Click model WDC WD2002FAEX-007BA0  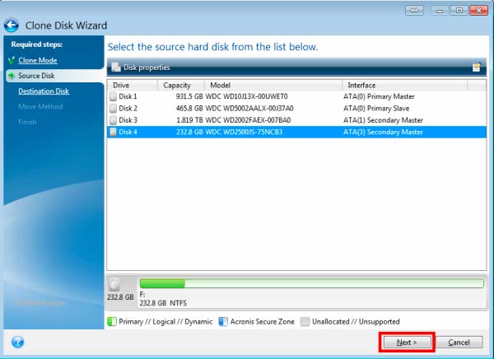pos(248,120)
